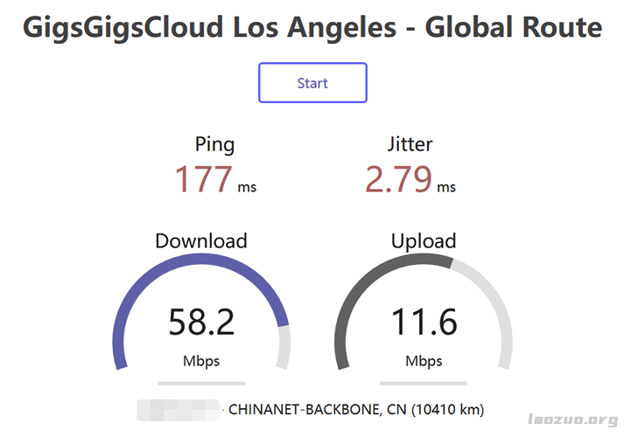This screenshot has width=638, height=437.
Task: Click the blurred IP address
Action: [179, 408]
